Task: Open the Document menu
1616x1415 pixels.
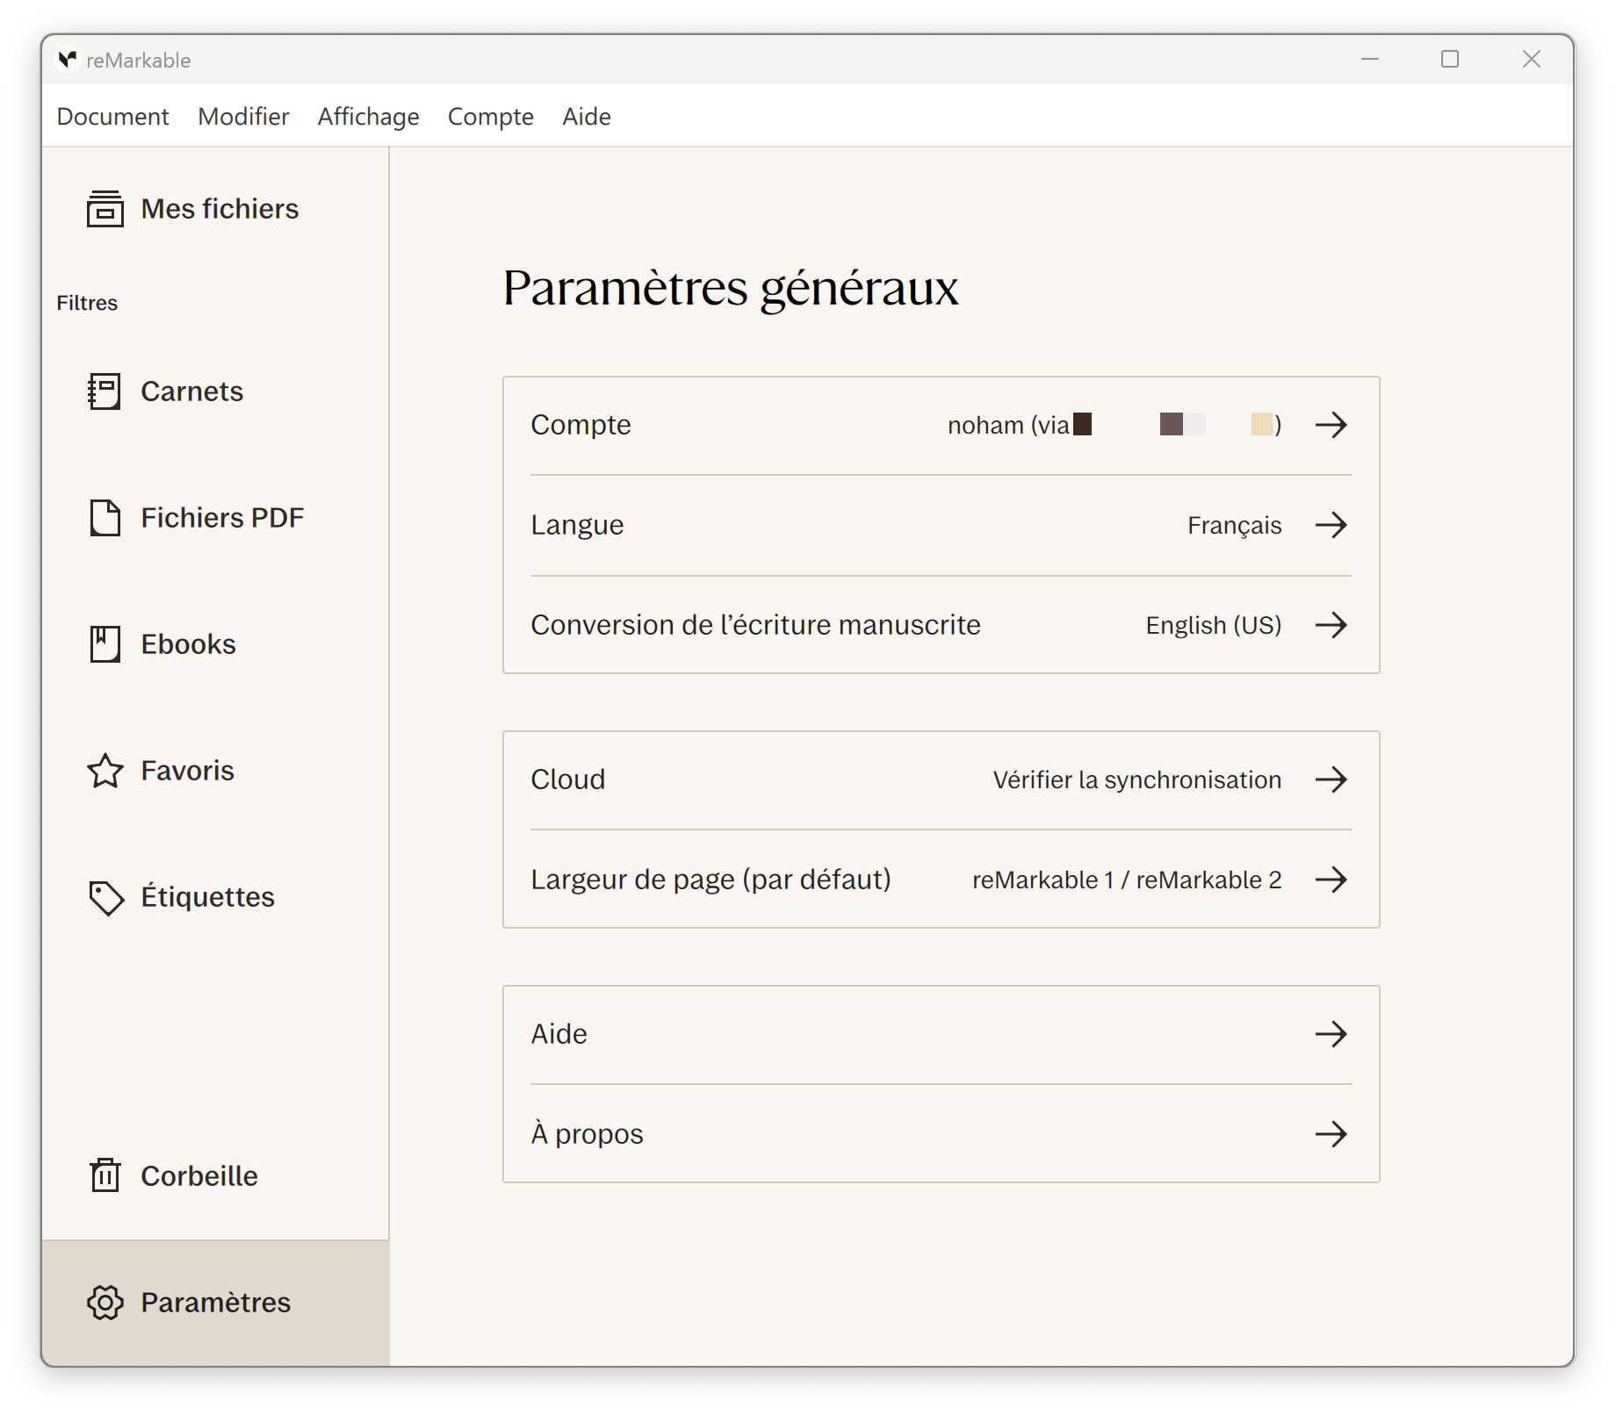Action: click(x=112, y=117)
